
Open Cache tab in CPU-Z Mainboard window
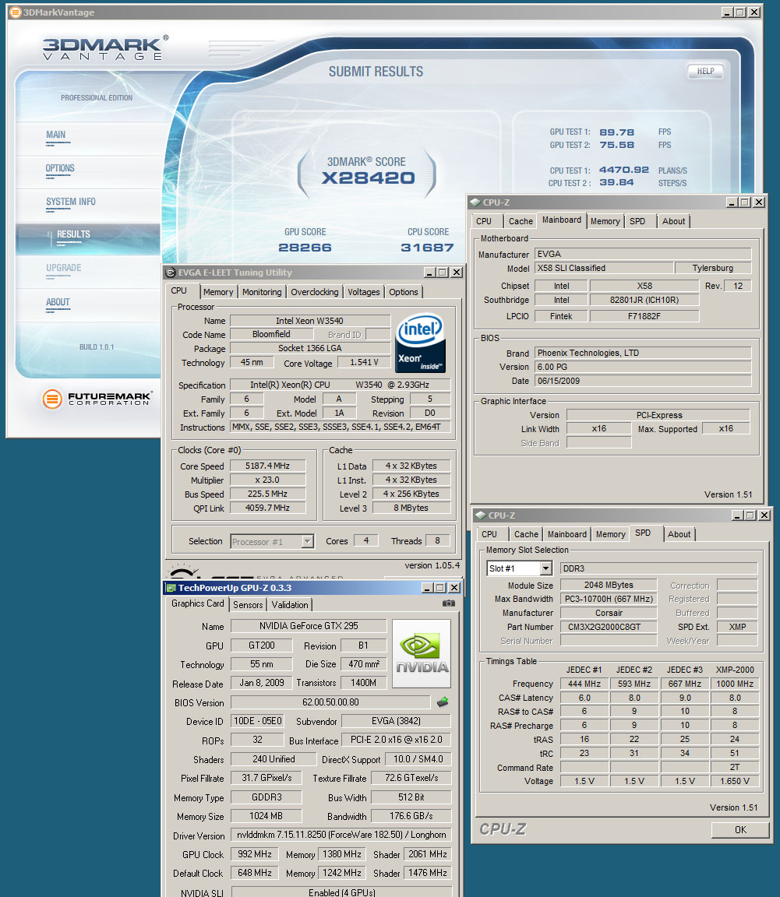[x=521, y=221]
